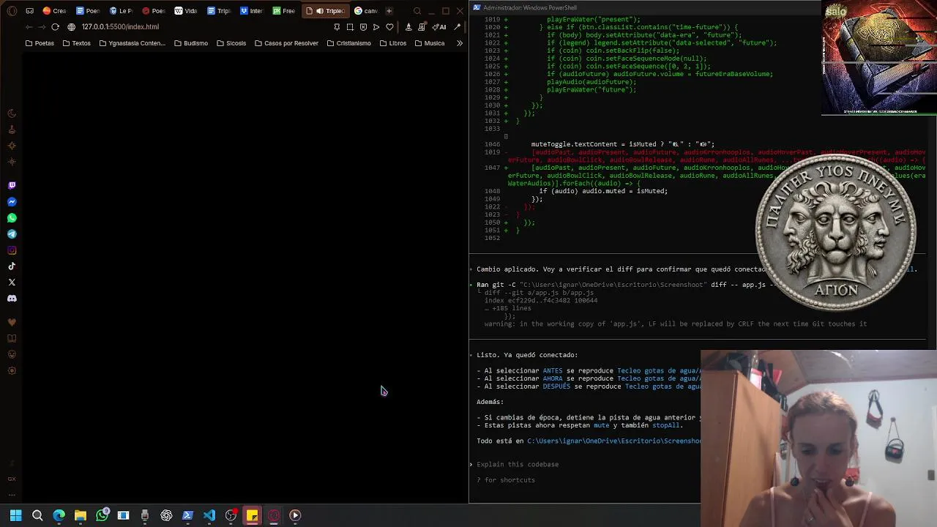937x527 pixels.
Task: Switch to the 'Vida' browser tab
Action: (186, 11)
